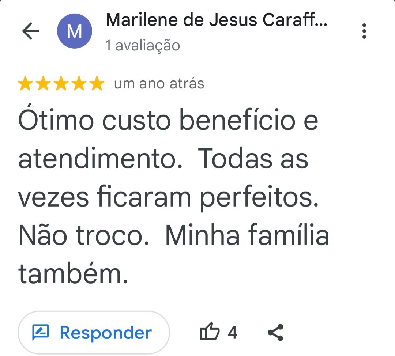Image resolution: width=395 pixels, height=356 pixels.
Task: Click the 'Ótimo custo benefício' review line
Action: pyautogui.click(x=168, y=120)
